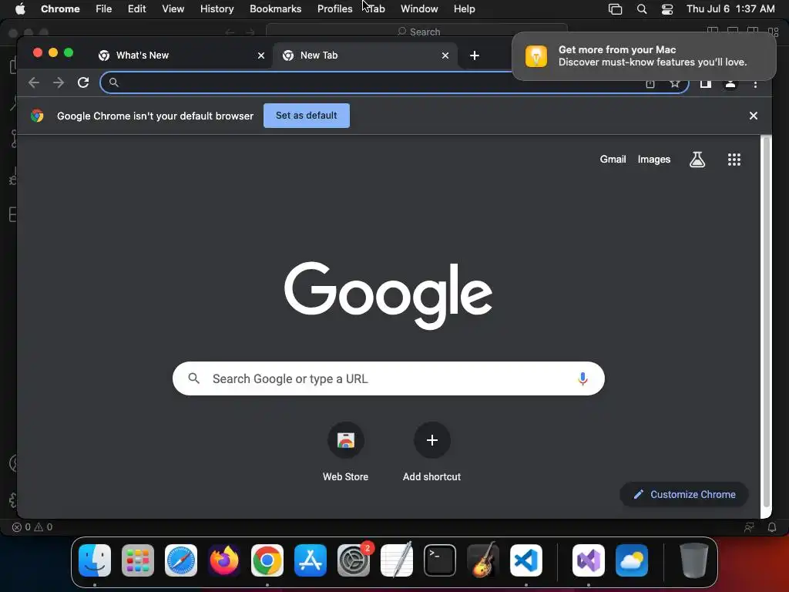Open Spotlight search in menu bar

[x=642, y=9]
